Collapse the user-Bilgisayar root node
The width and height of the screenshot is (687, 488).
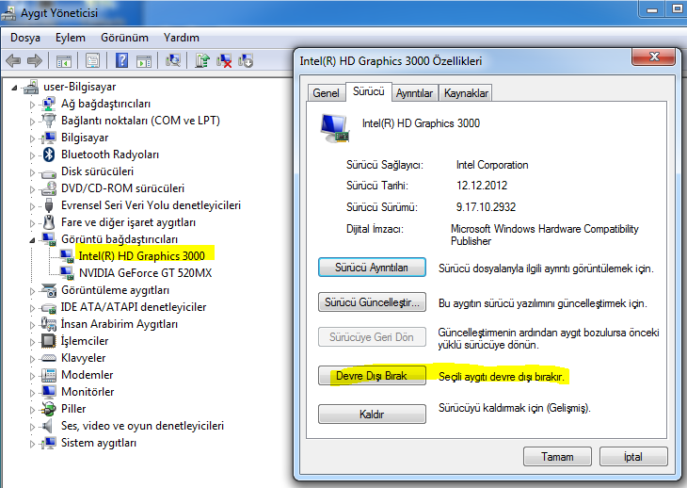point(14,89)
